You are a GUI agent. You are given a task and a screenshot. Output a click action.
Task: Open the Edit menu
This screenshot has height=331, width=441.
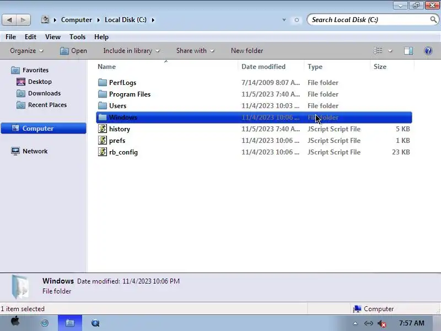[x=30, y=37]
